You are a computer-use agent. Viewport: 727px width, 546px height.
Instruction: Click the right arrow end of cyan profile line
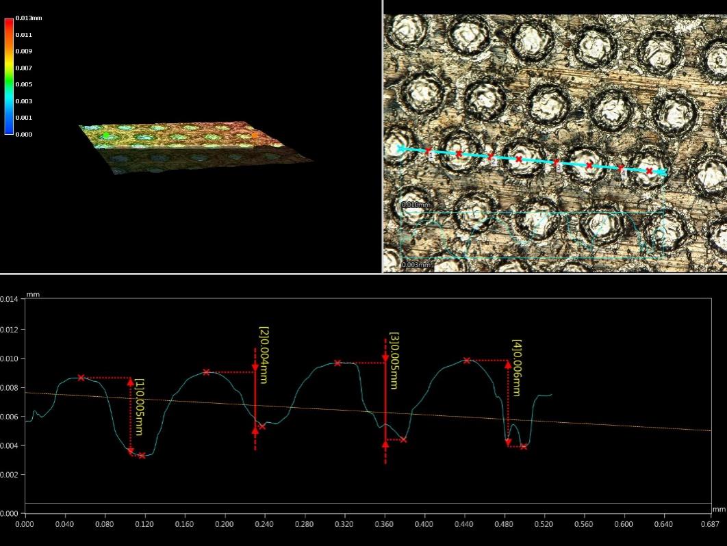click(x=661, y=173)
